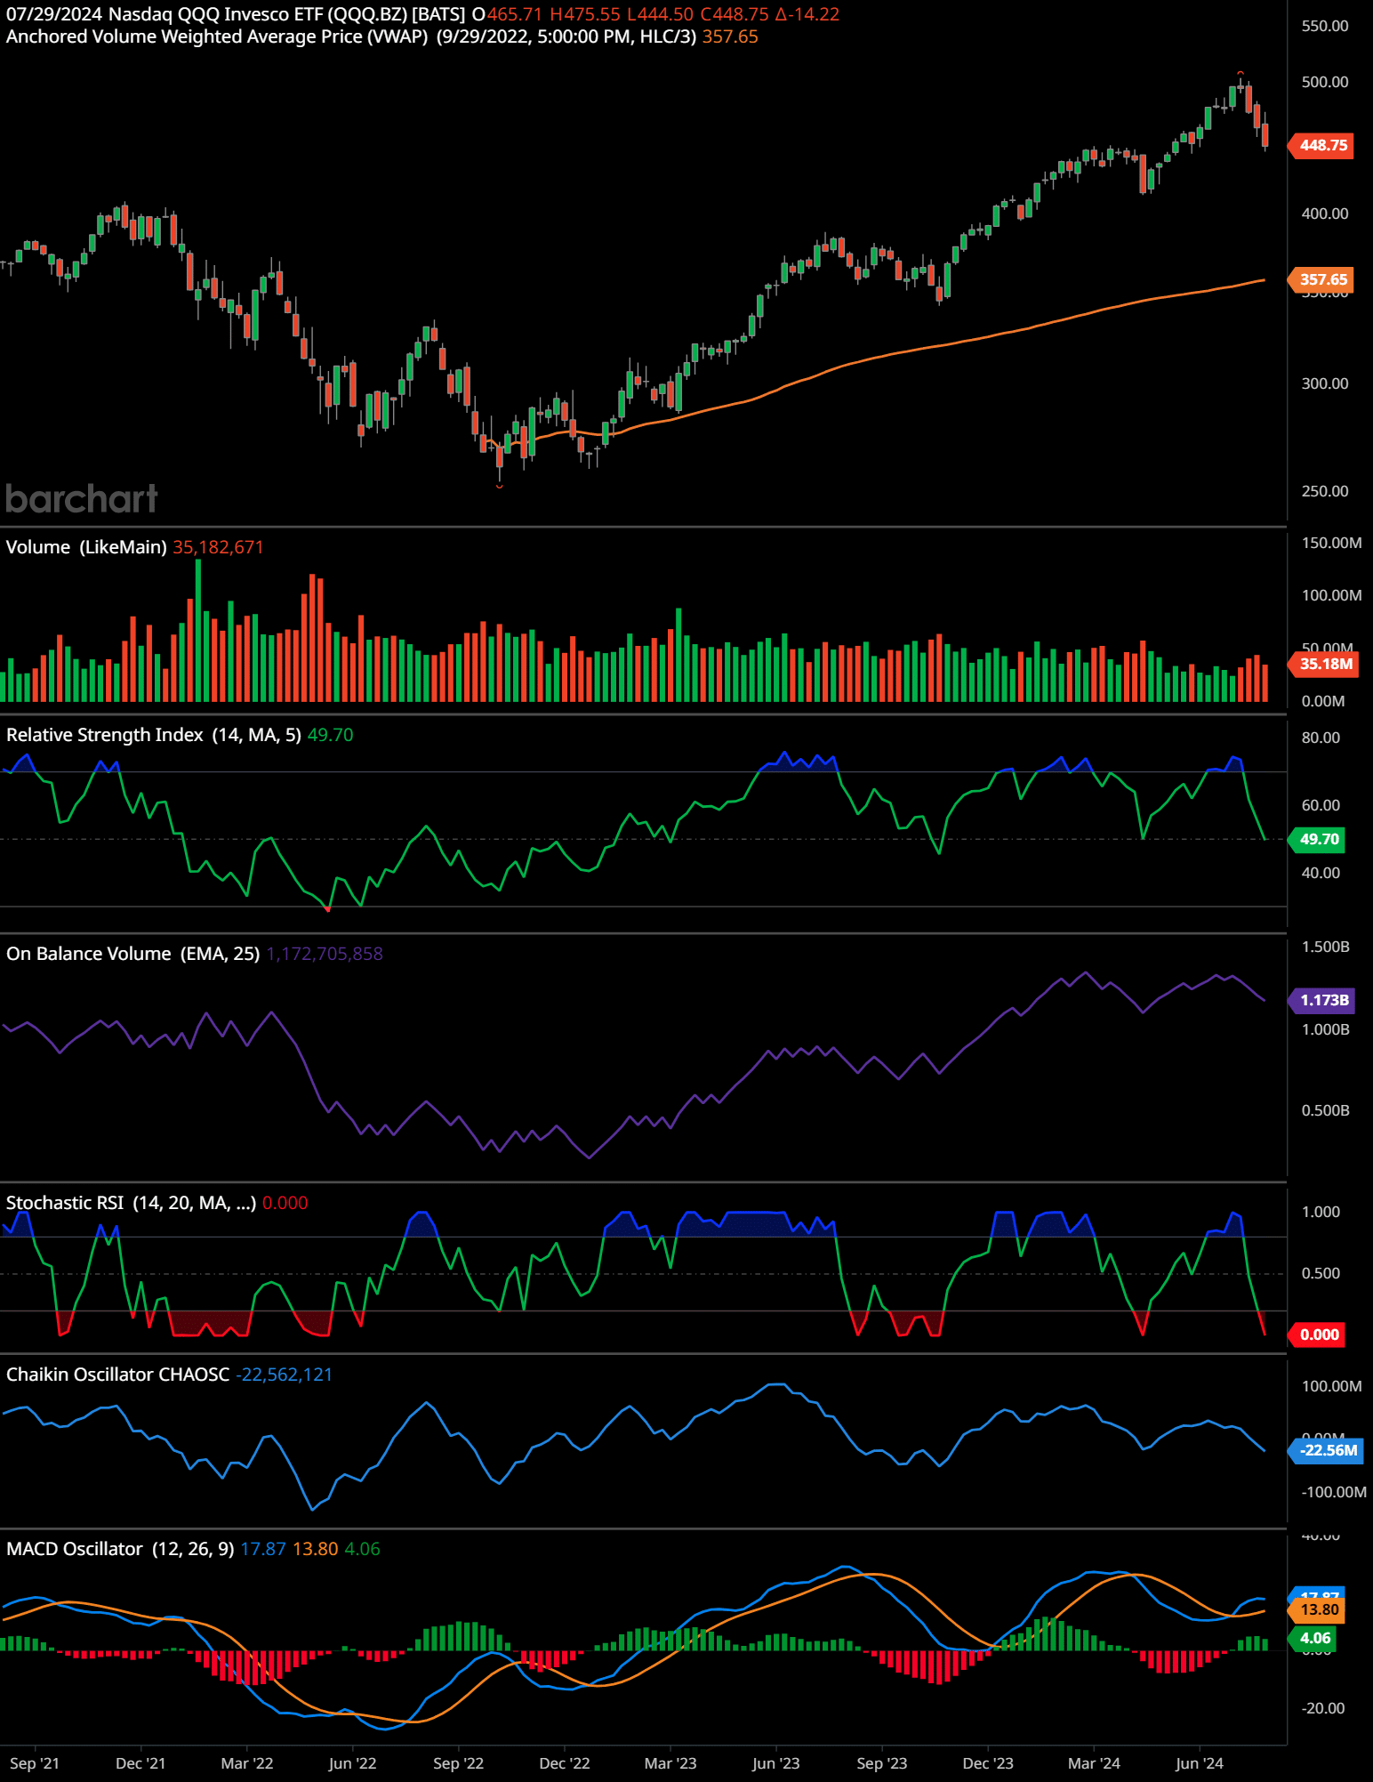Click the 0.500 Stochastic RSI axis label
Screen dimensions: 1373x1782
[1321, 1273]
